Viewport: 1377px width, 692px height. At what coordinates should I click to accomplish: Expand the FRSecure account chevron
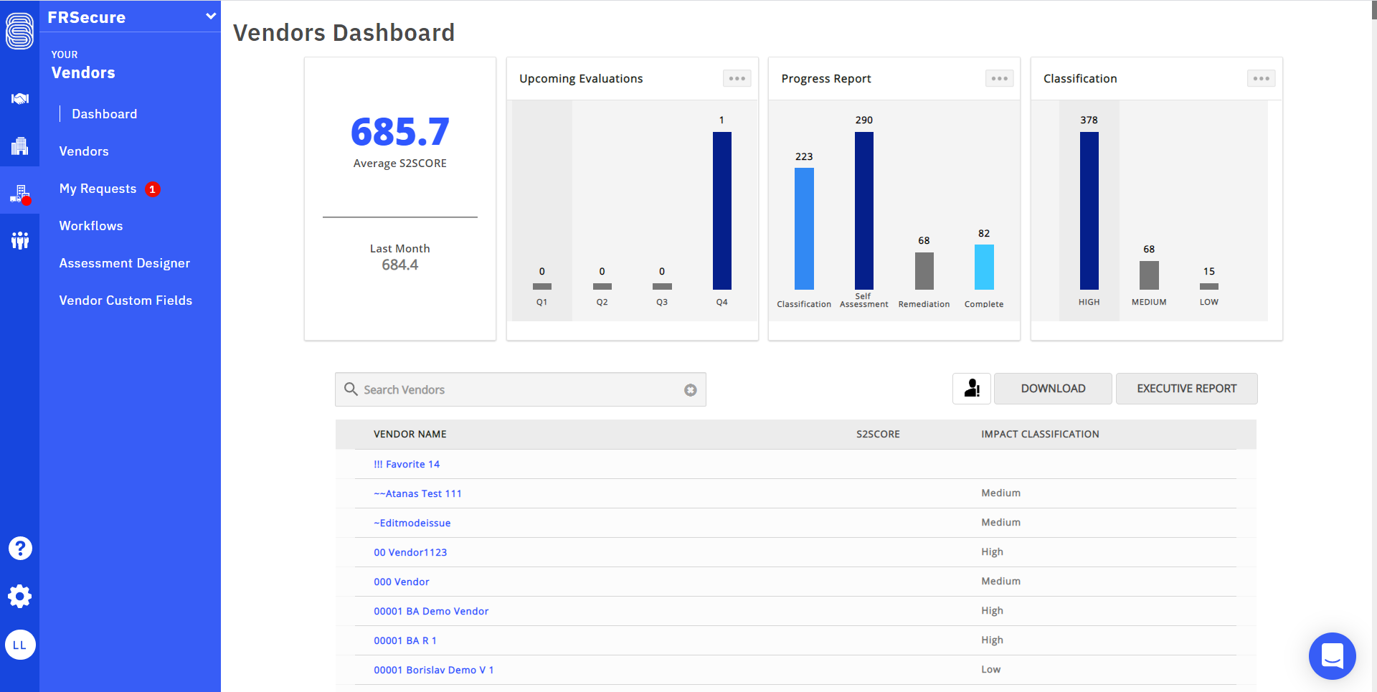(x=209, y=16)
